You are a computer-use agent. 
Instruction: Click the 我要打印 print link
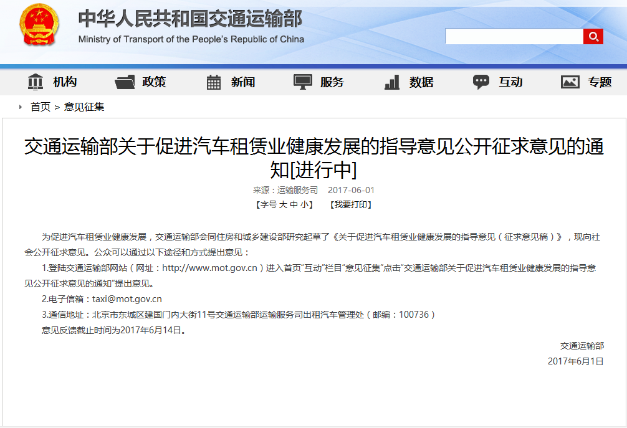pyautogui.click(x=351, y=204)
